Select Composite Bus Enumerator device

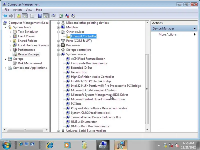[x=89, y=63]
